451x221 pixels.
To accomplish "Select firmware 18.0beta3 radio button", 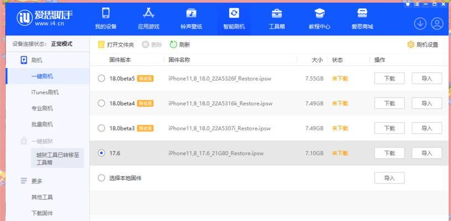I will (101, 128).
